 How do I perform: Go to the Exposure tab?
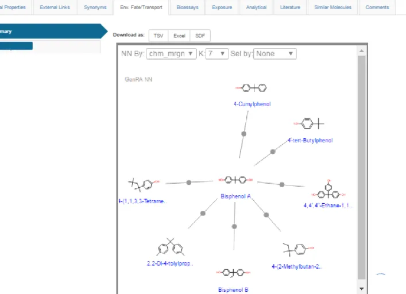(222, 7)
